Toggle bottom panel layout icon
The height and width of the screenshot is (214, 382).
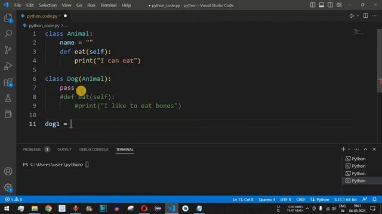coord(321,5)
